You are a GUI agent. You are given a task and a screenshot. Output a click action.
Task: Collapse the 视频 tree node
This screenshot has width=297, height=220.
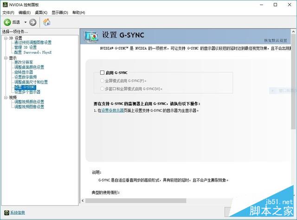coord(6,97)
